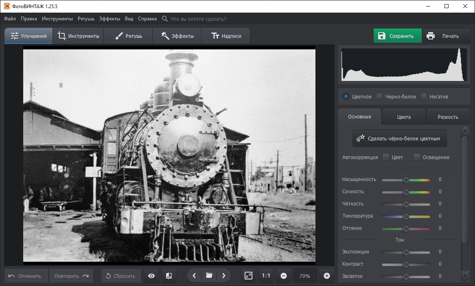Click the eye preview original icon

tap(151, 276)
